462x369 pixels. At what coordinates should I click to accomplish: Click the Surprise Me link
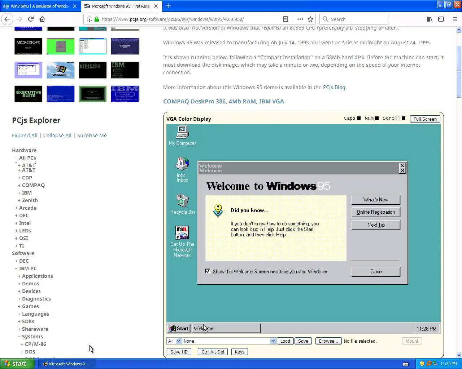pyautogui.click(x=92, y=135)
